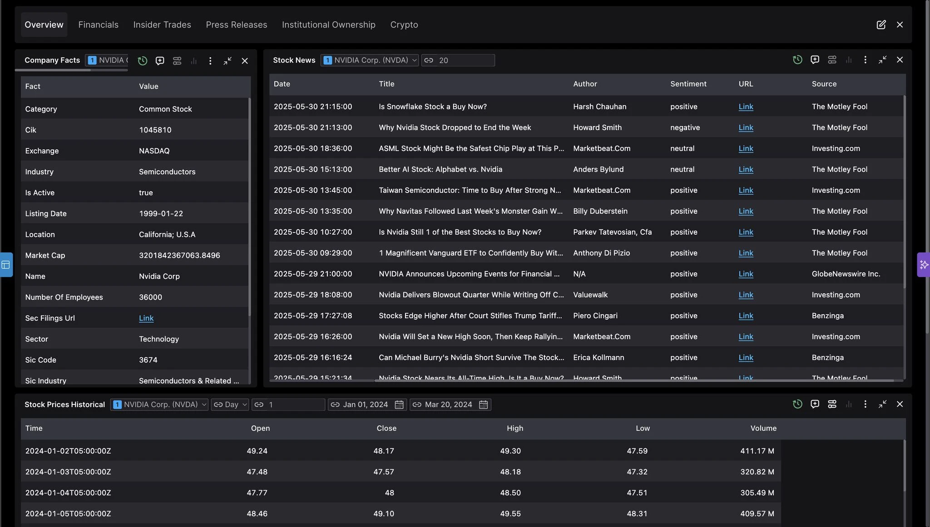
Task: Open the purple AI copilot side tab
Action: point(924,265)
